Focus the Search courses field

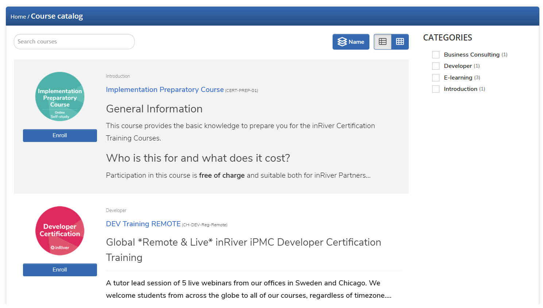74,42
